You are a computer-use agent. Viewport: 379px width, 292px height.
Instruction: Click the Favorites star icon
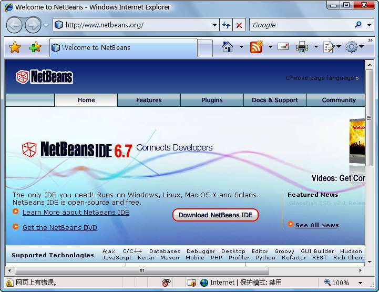point(15,47)
